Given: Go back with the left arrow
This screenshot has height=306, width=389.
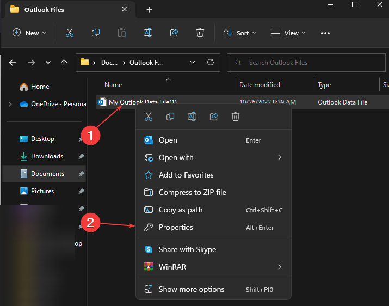Looking at the screenshot, I should [x=13, y=63].
